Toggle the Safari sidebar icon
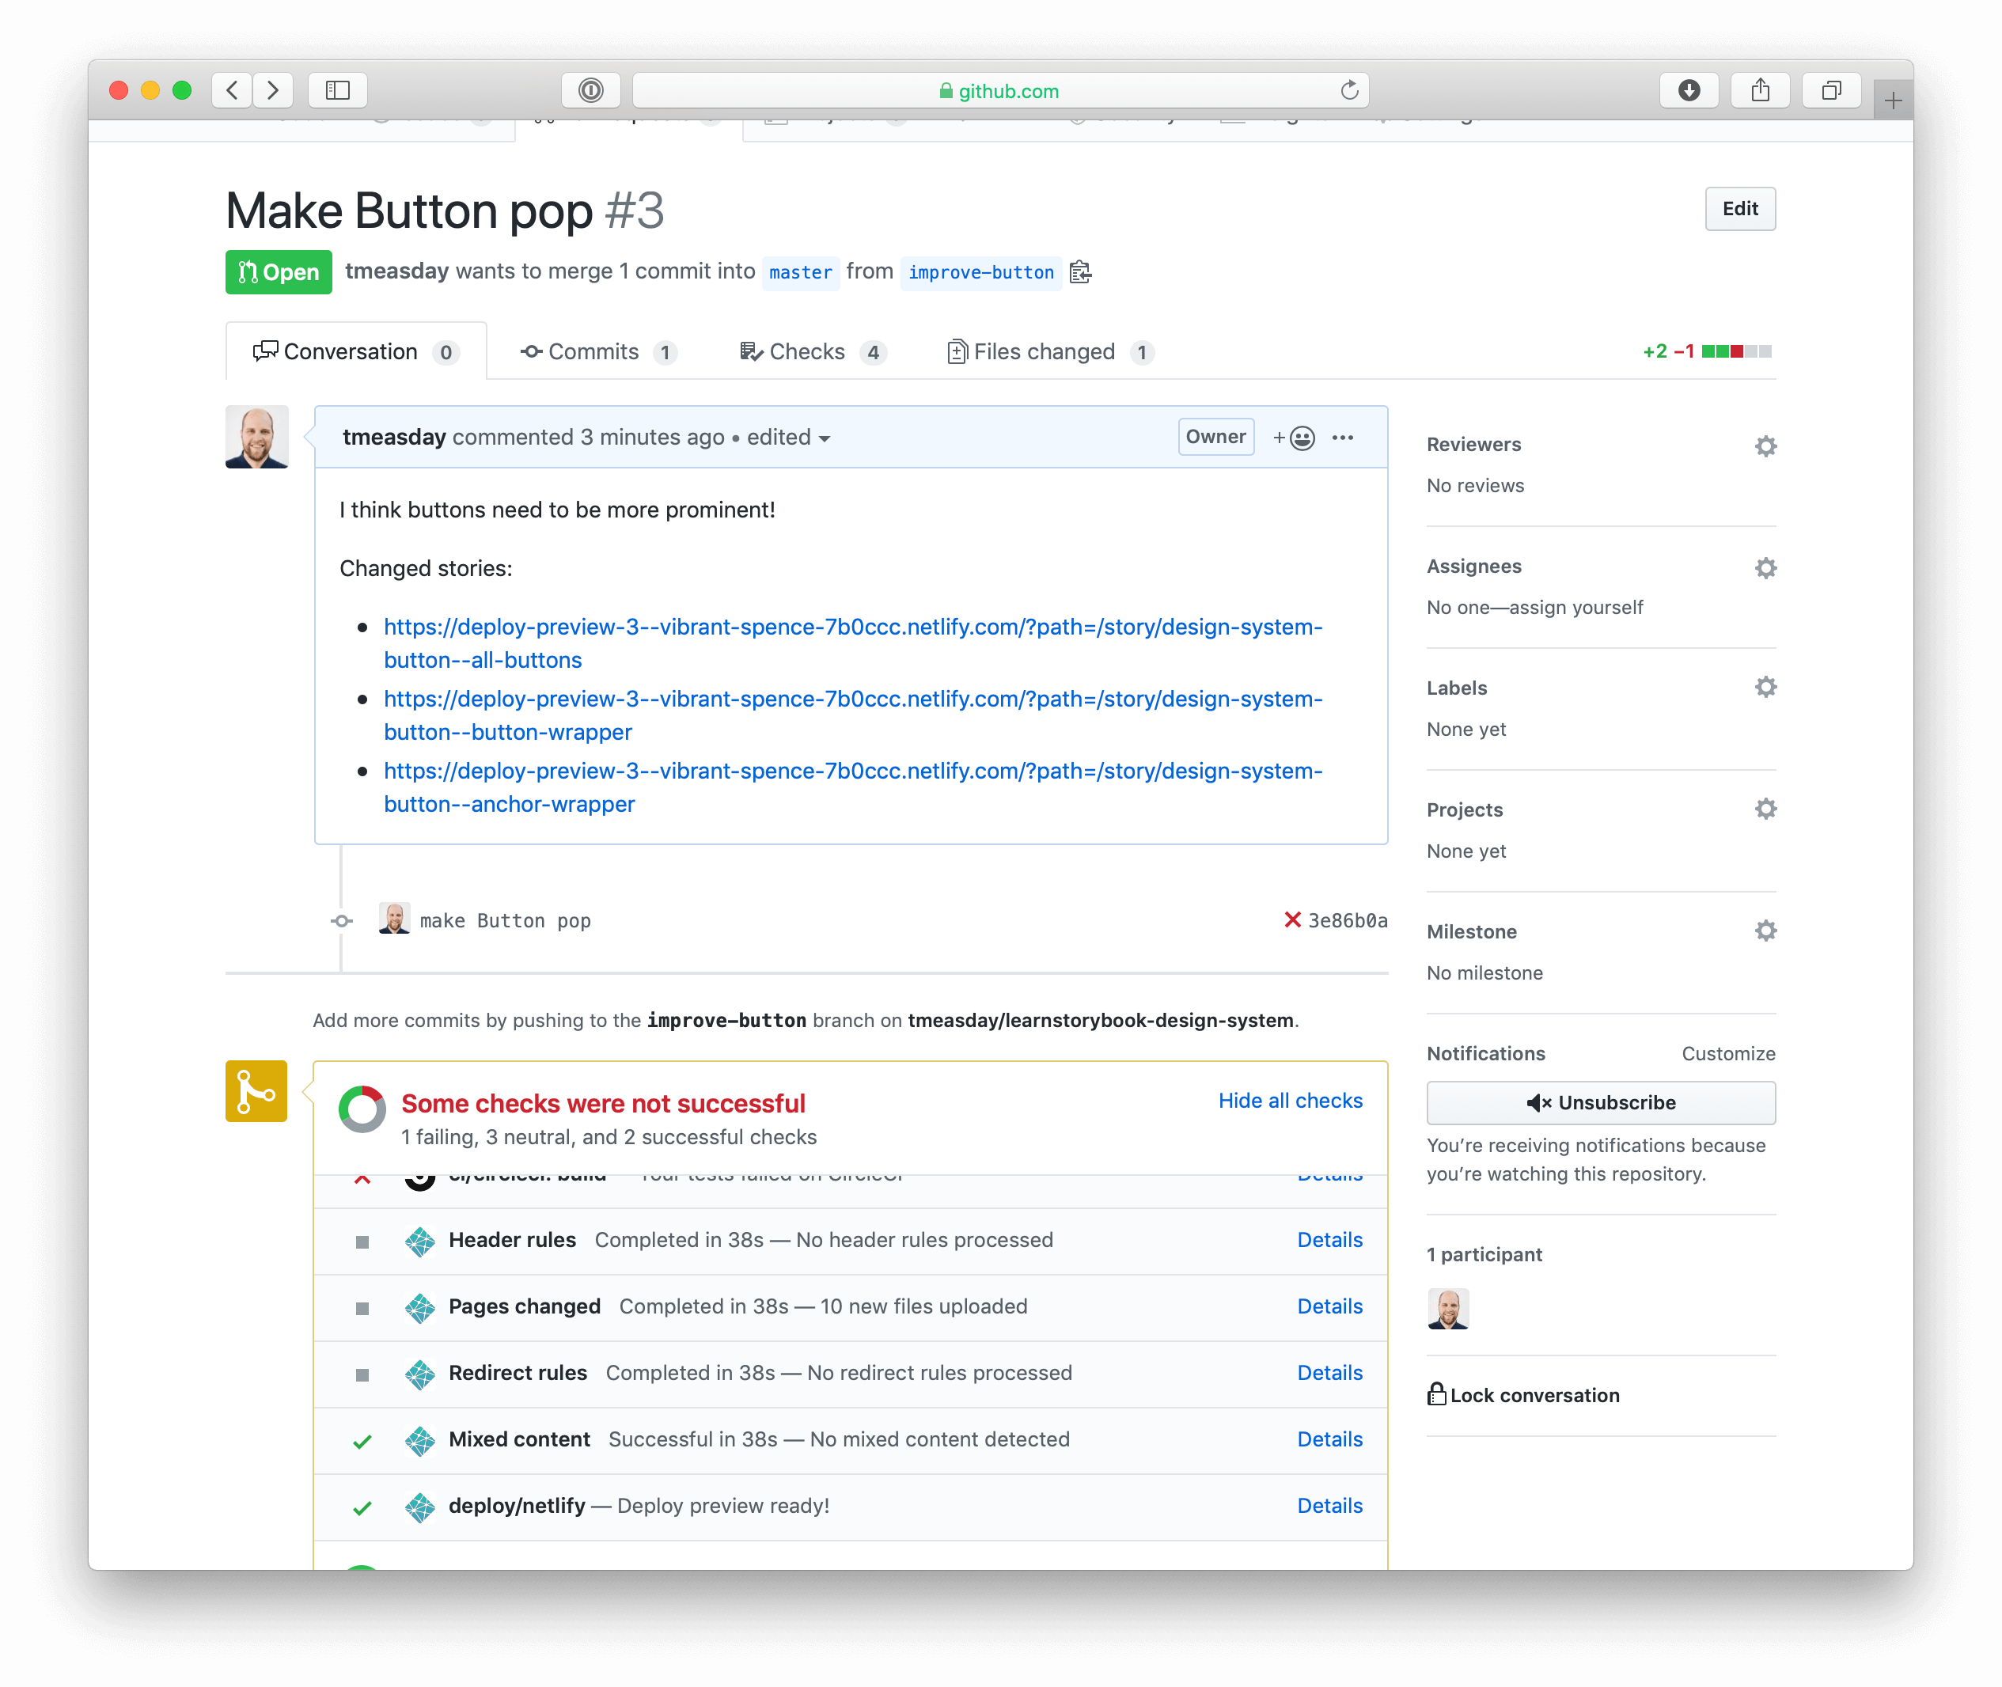The width and height of the screenshot is (2002, 1687). [x=338, y=90]
